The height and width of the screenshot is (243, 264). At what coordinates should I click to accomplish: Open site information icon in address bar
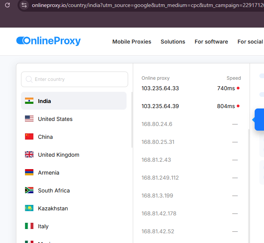point(24,5)
